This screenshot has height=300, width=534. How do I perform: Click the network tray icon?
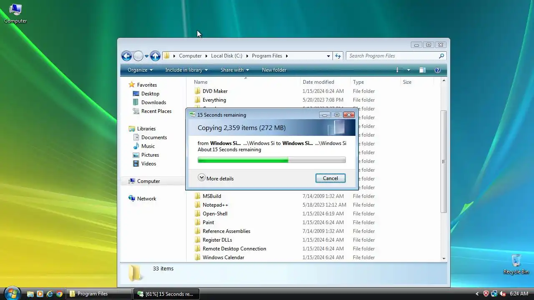pos(494,294)
